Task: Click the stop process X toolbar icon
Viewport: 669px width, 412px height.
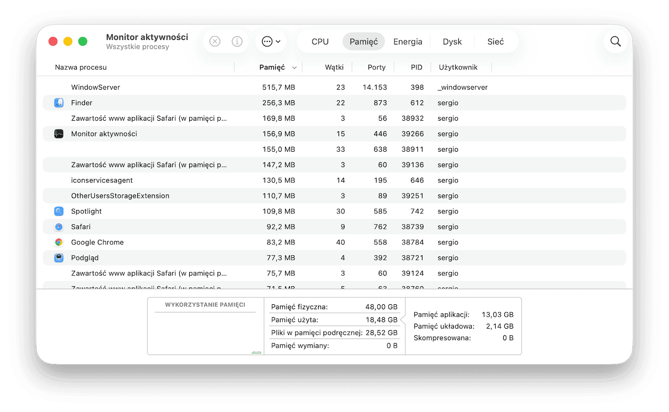Action: (x=215, y=41)
